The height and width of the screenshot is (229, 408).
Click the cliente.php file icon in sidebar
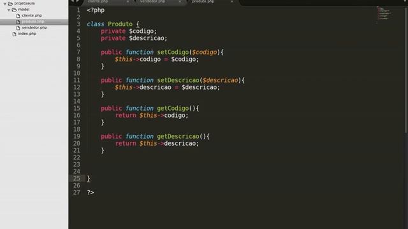18,16
